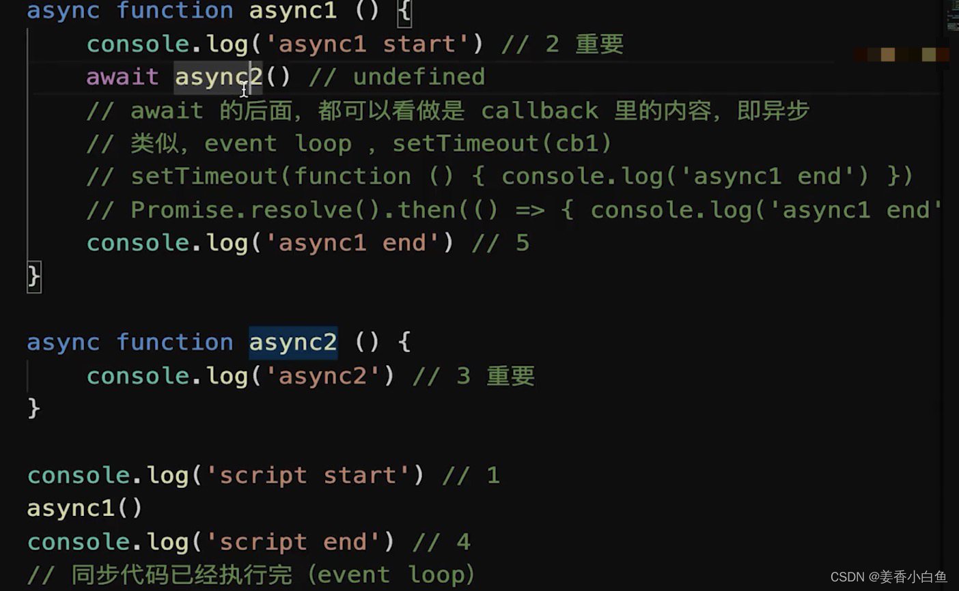
Task: Click the uncommented console.log('async1 end') statement
Action: tap(270, 243)
